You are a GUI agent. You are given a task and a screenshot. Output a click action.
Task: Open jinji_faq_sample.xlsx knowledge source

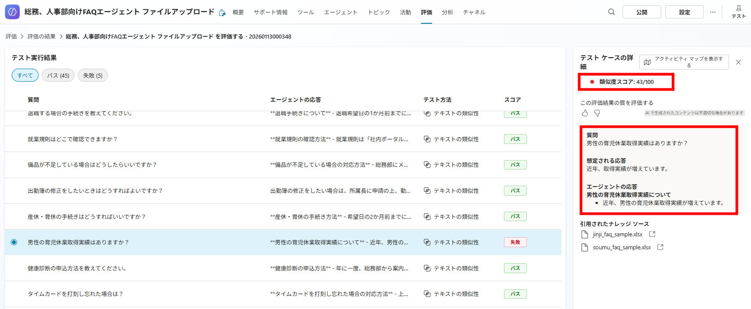point(618,235)
